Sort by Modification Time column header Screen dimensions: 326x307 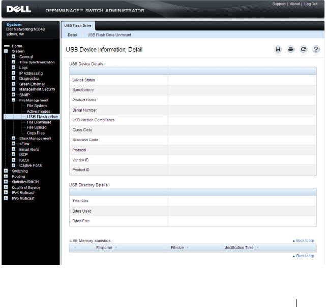pos(239,248)
